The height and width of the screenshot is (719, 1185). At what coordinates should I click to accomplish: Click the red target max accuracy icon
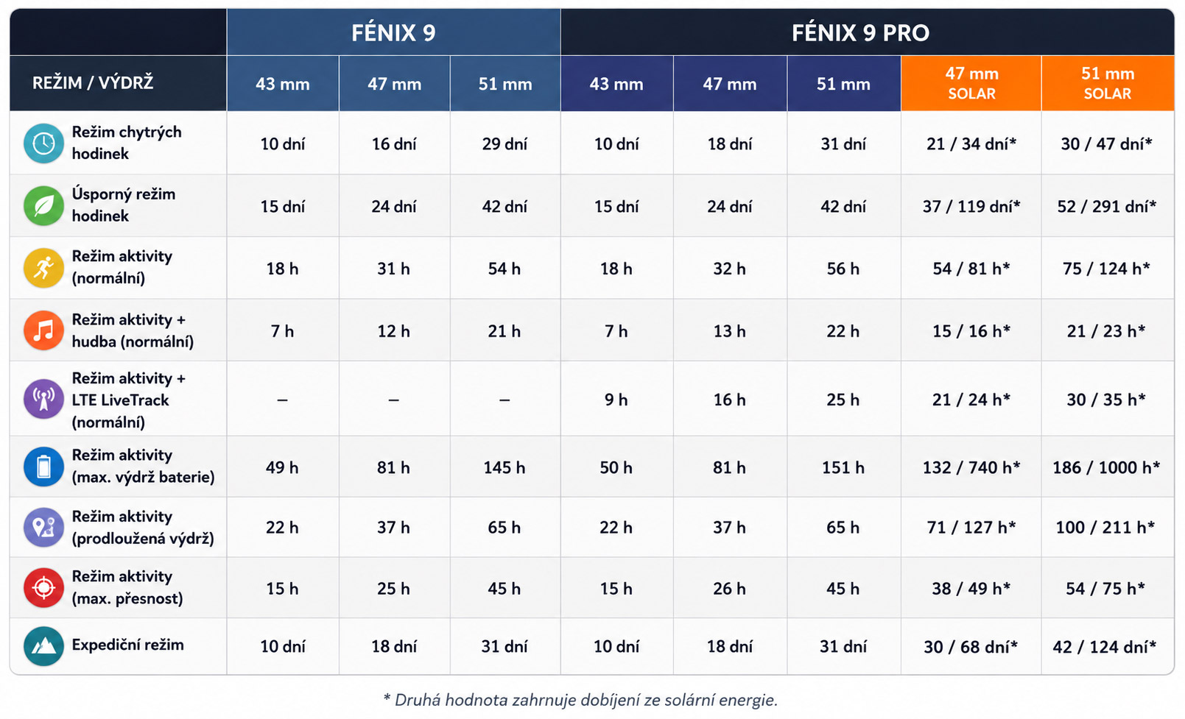coord(43,588)
